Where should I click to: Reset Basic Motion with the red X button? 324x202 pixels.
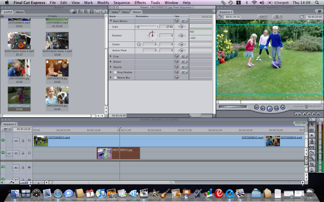pos(177,21)
